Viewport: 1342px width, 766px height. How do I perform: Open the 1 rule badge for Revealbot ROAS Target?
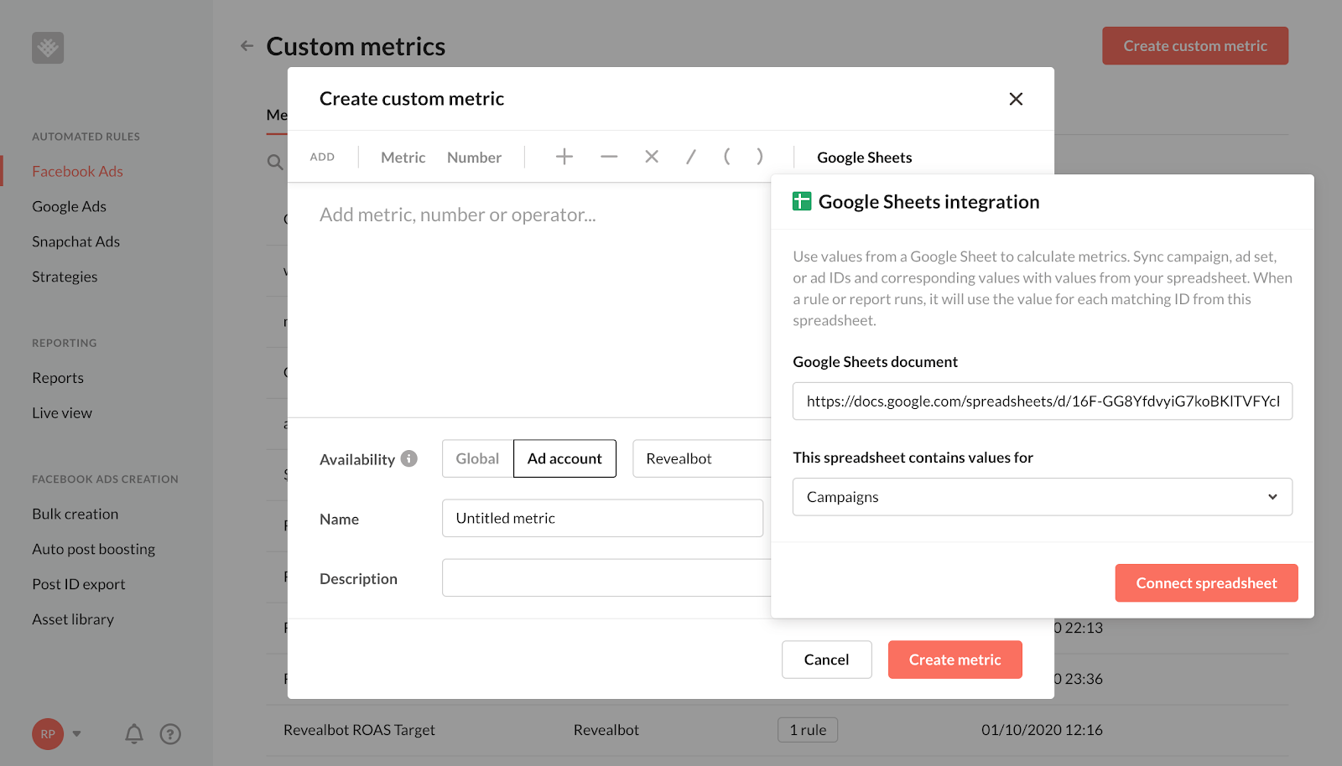[x=808, y=730]
